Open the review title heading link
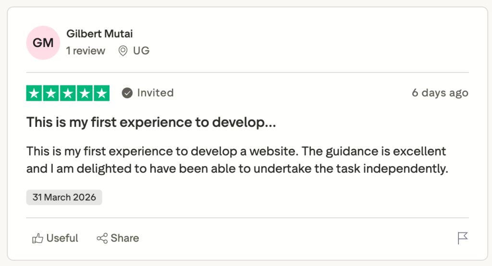This screenshot has height=266, width=492. (151, 122)
